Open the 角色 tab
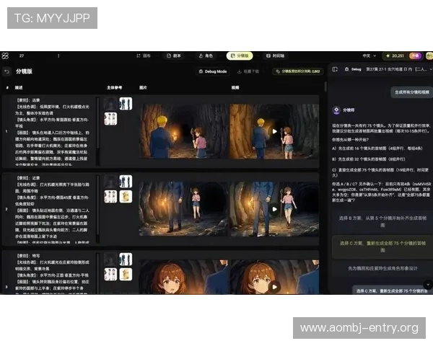Viewport: 433px width, 346px height. coord(206,56)
